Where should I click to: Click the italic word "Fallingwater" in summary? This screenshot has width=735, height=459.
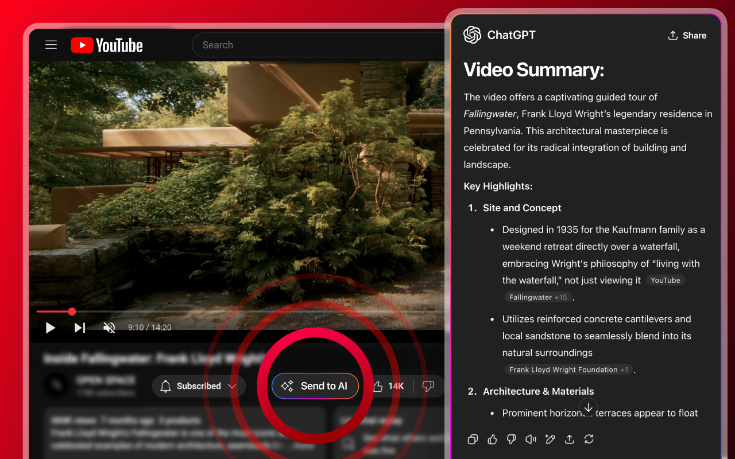[490, 114]
